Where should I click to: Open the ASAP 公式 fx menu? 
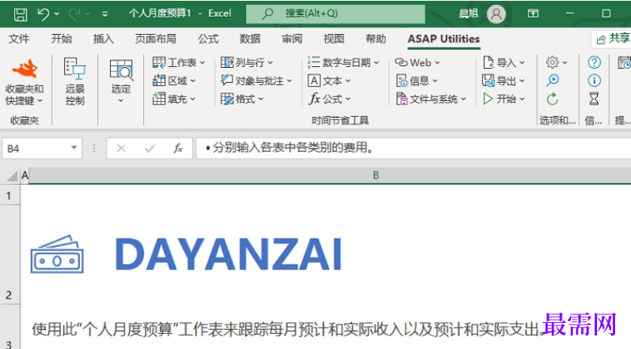click(x=329, y=99)
